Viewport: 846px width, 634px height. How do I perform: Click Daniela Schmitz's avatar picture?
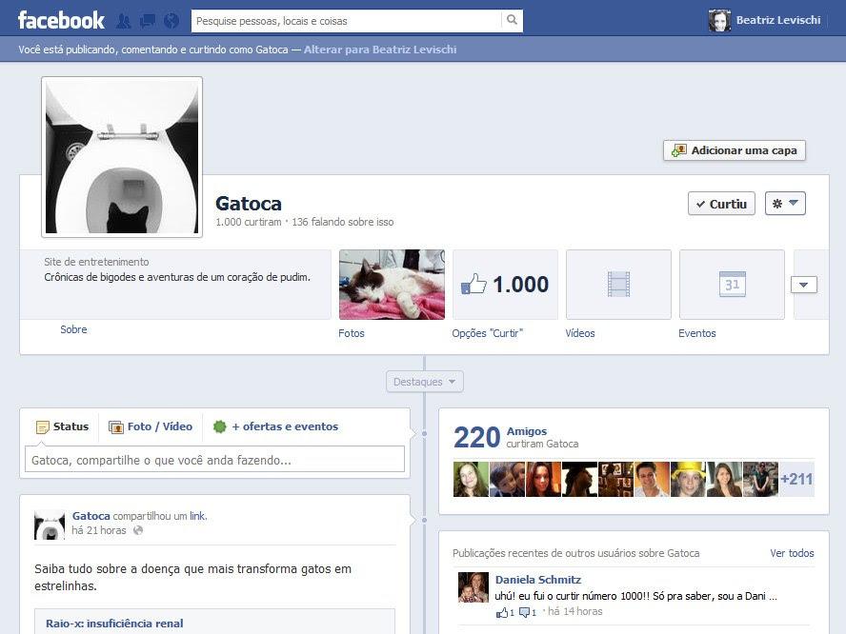[473, 587]
